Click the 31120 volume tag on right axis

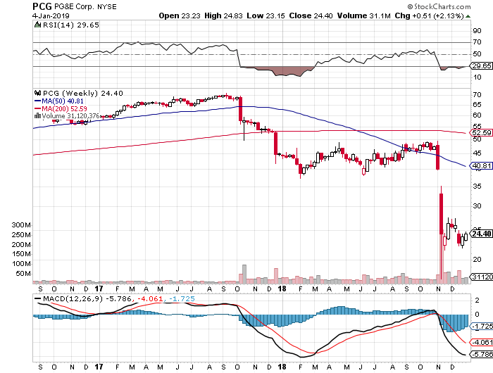[482, 277]
